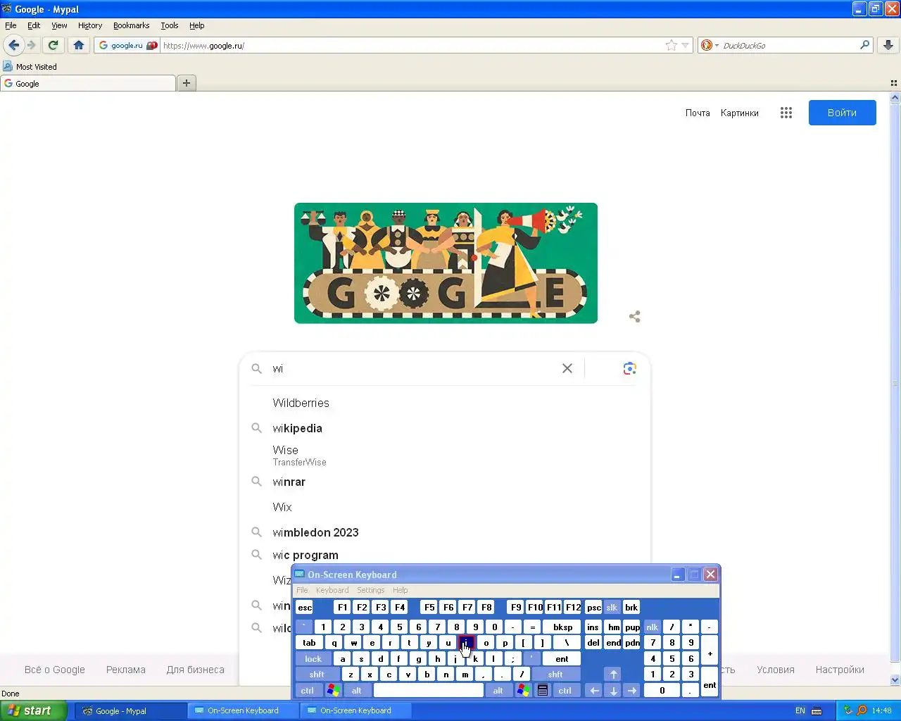The height and width of the screenshot is (721, 901).
Task: Click the left Windows key on the keyboard
Action: click(334, 691)
